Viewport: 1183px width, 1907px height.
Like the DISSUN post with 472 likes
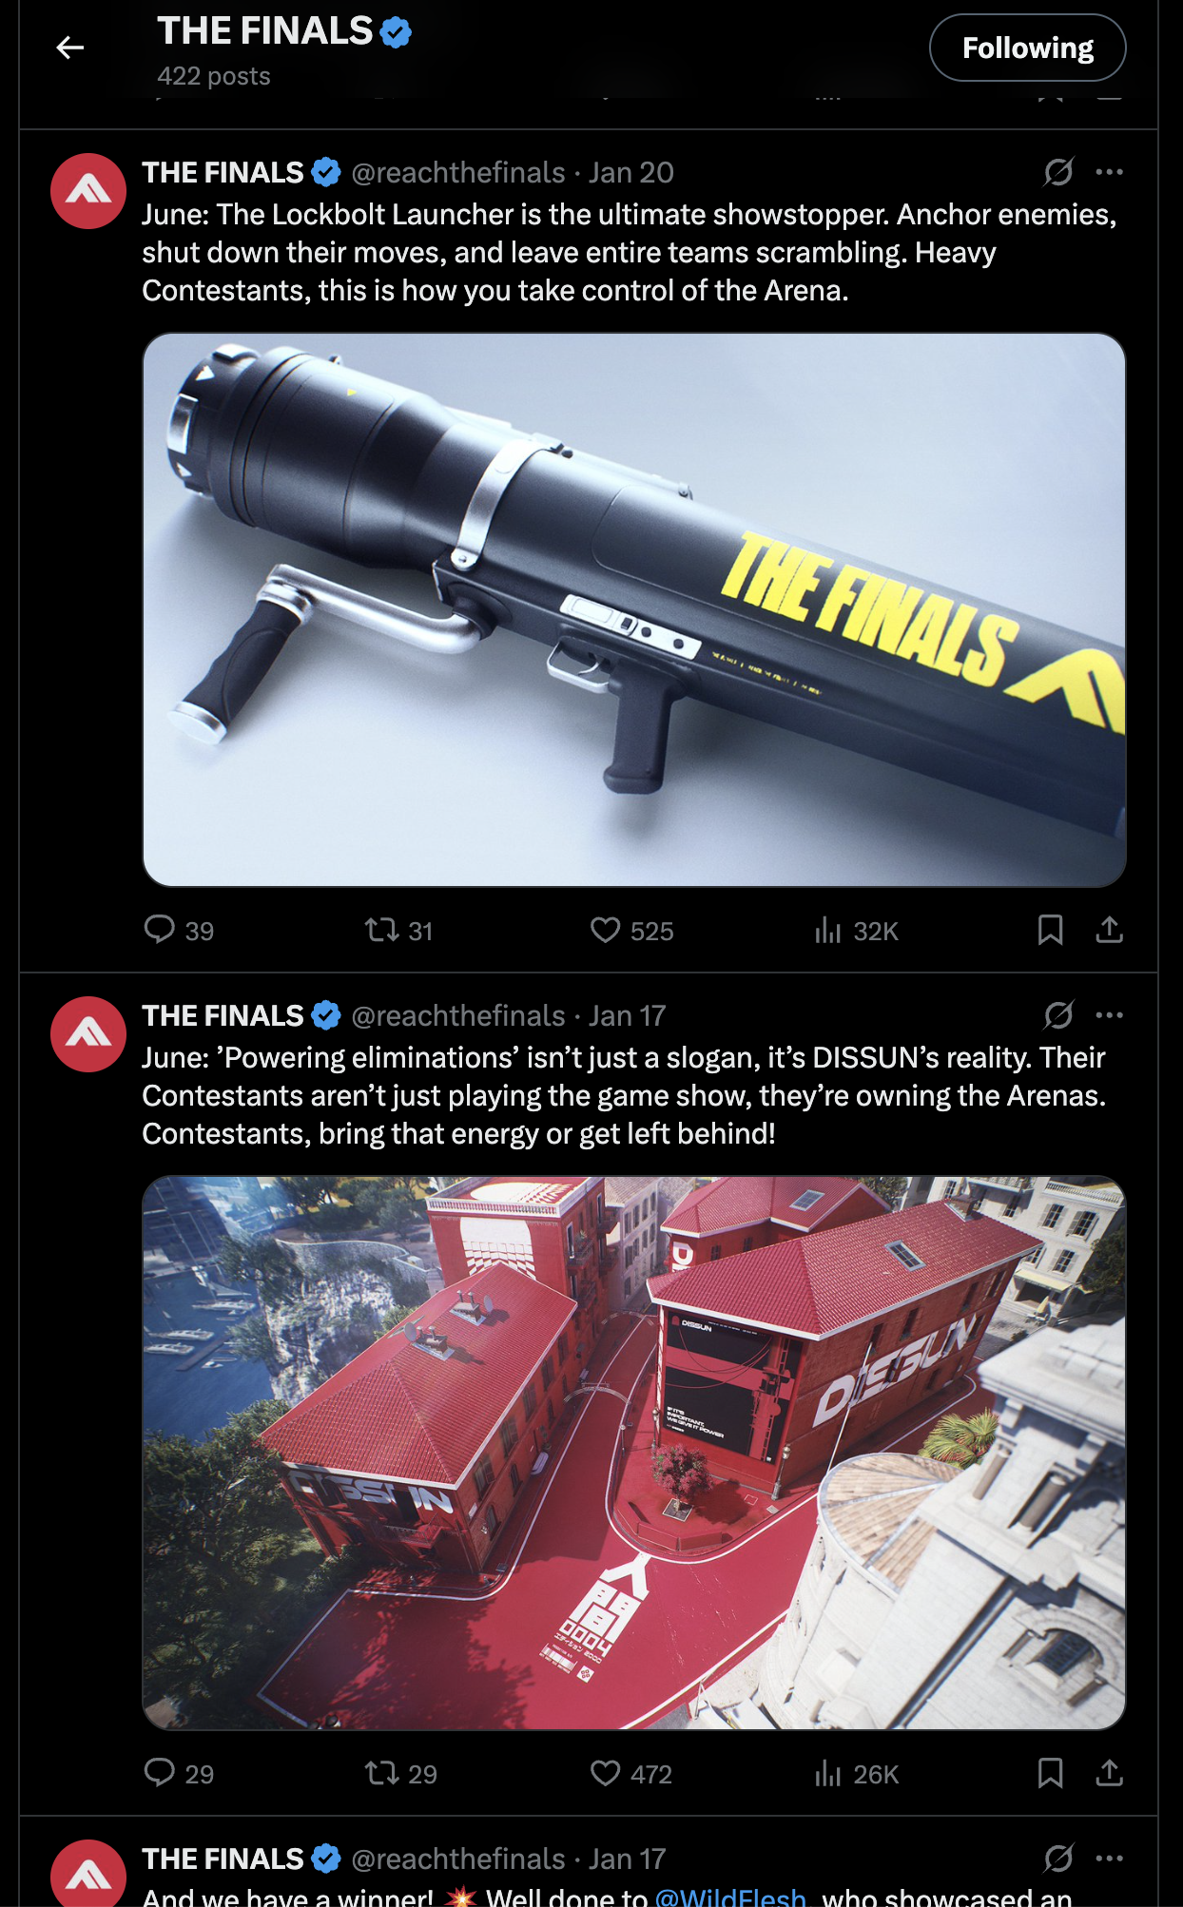pyautogui.click(x=631, y=1773)
